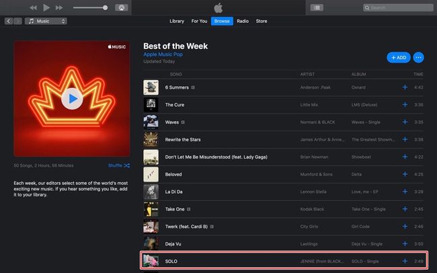Screen dimensions: 437x273
Task: Show the Up Next list icon
Action: coord(317,7)
